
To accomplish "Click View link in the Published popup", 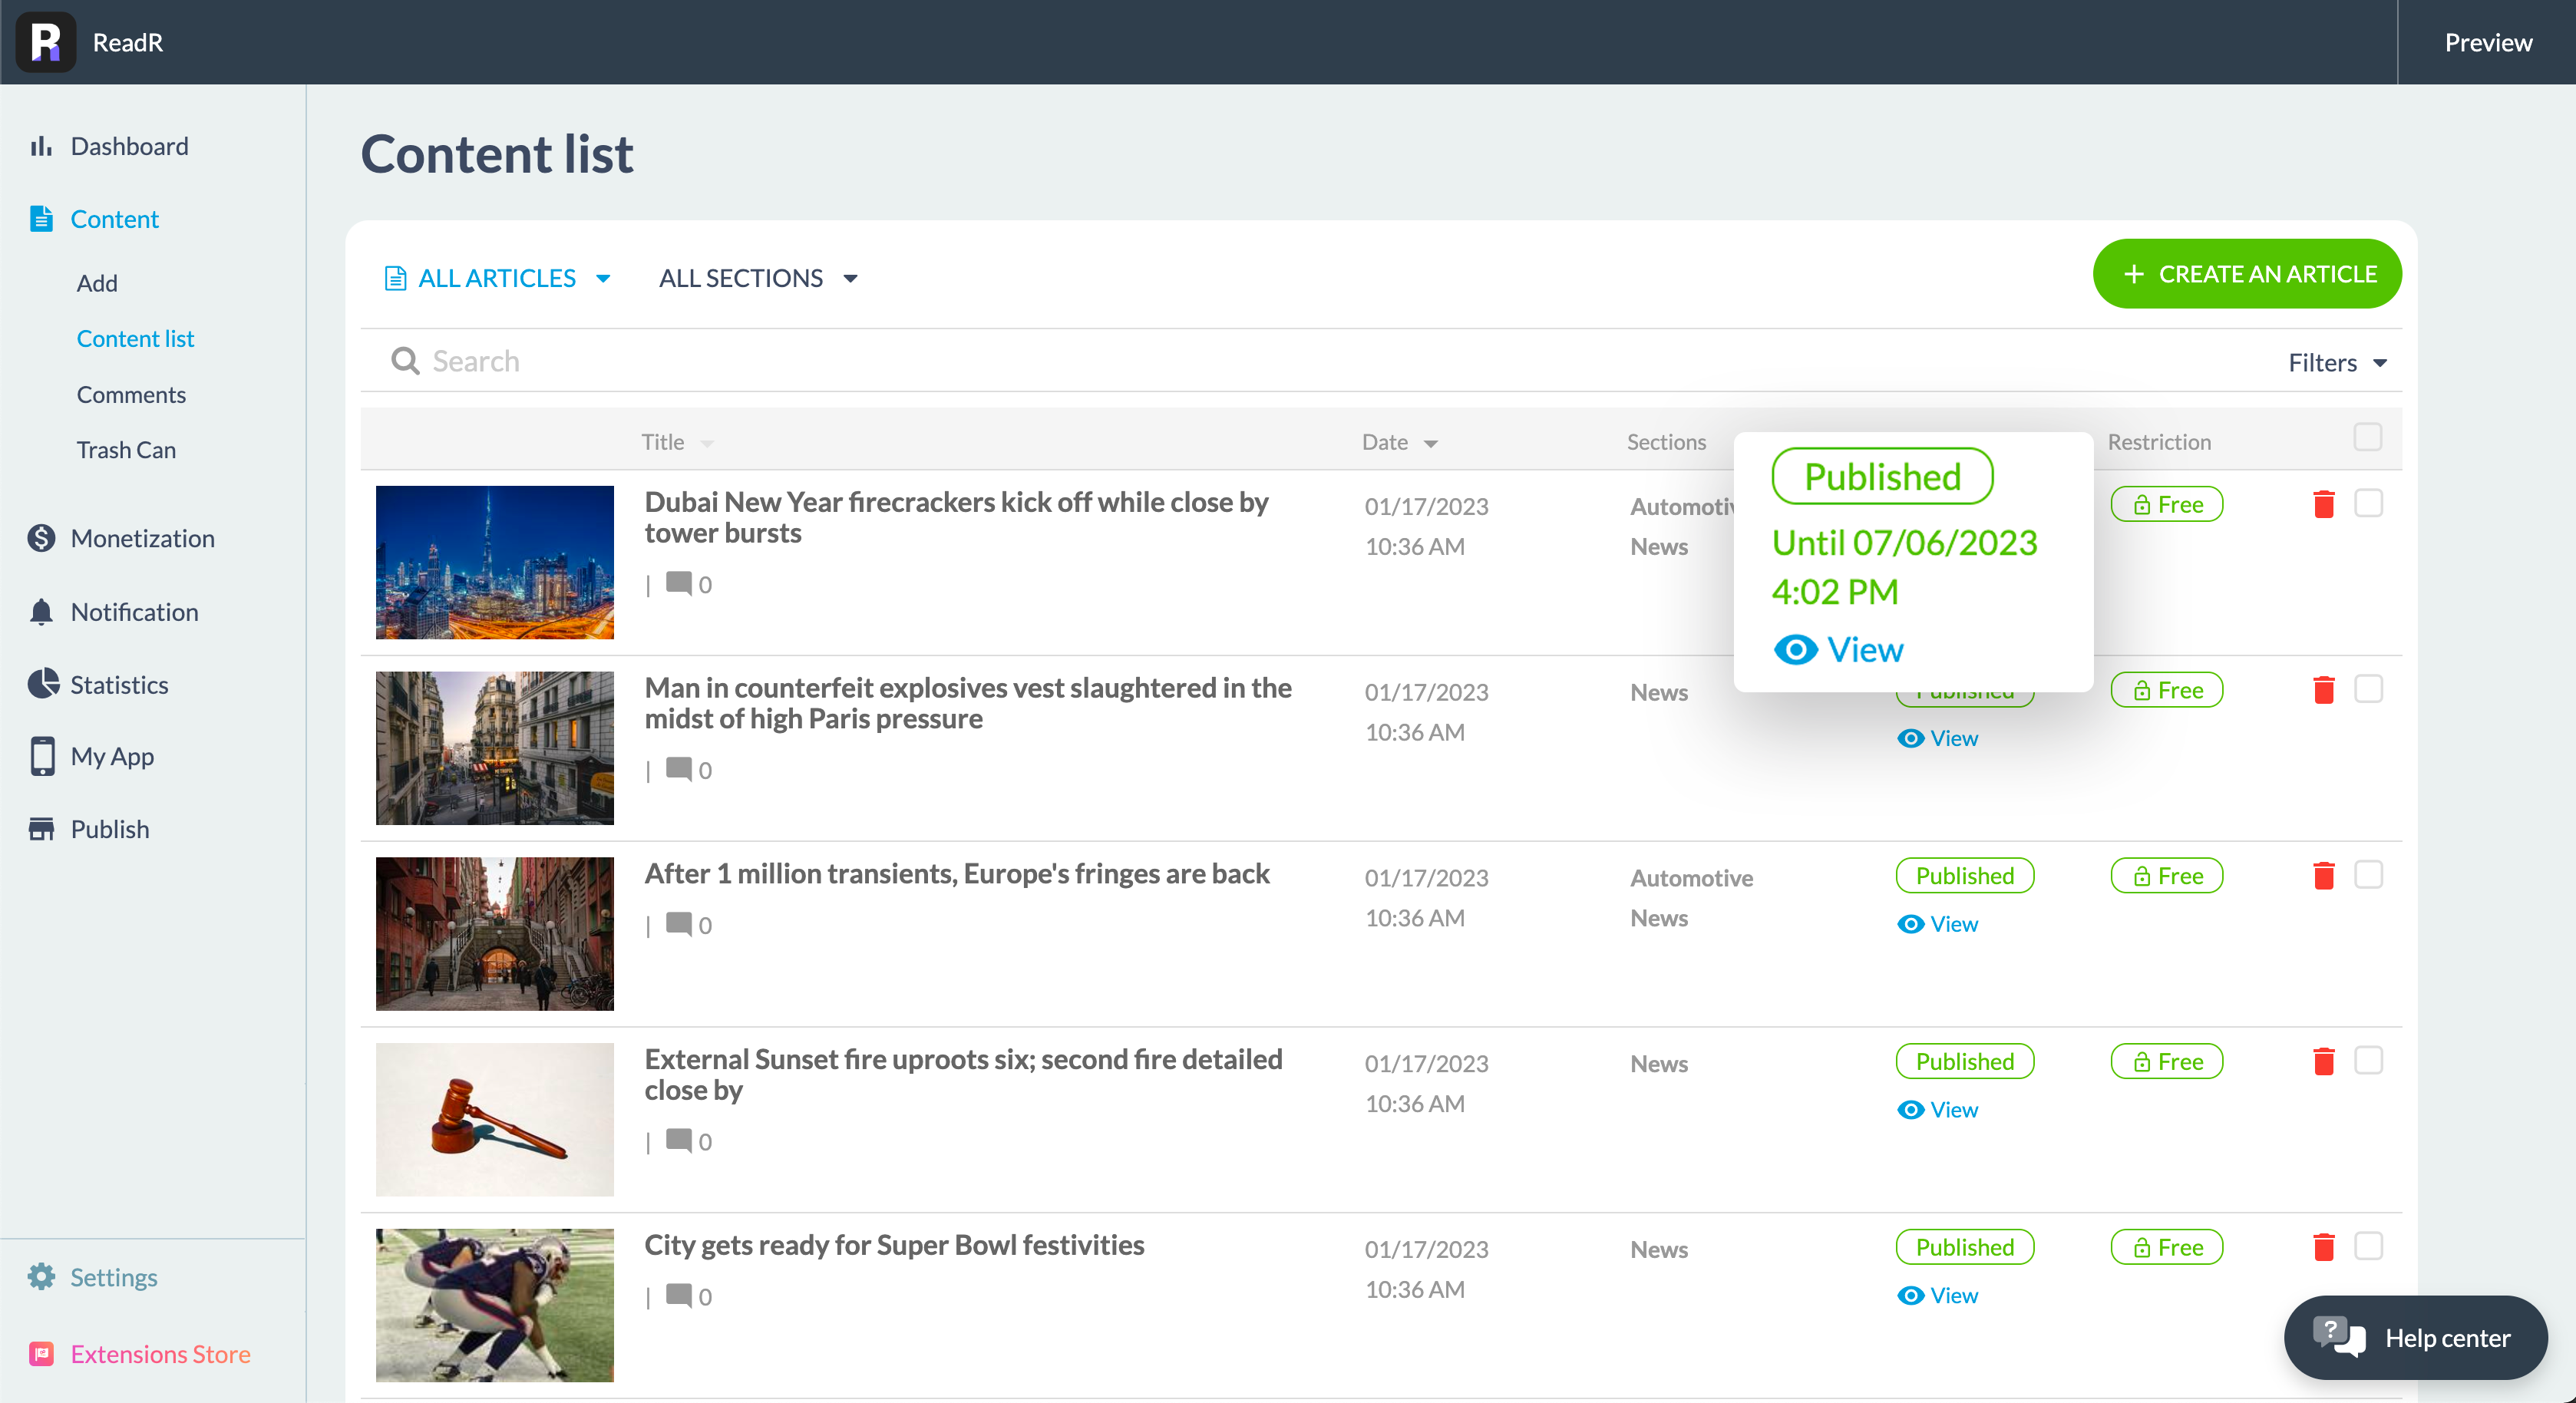I will 1838,650.
